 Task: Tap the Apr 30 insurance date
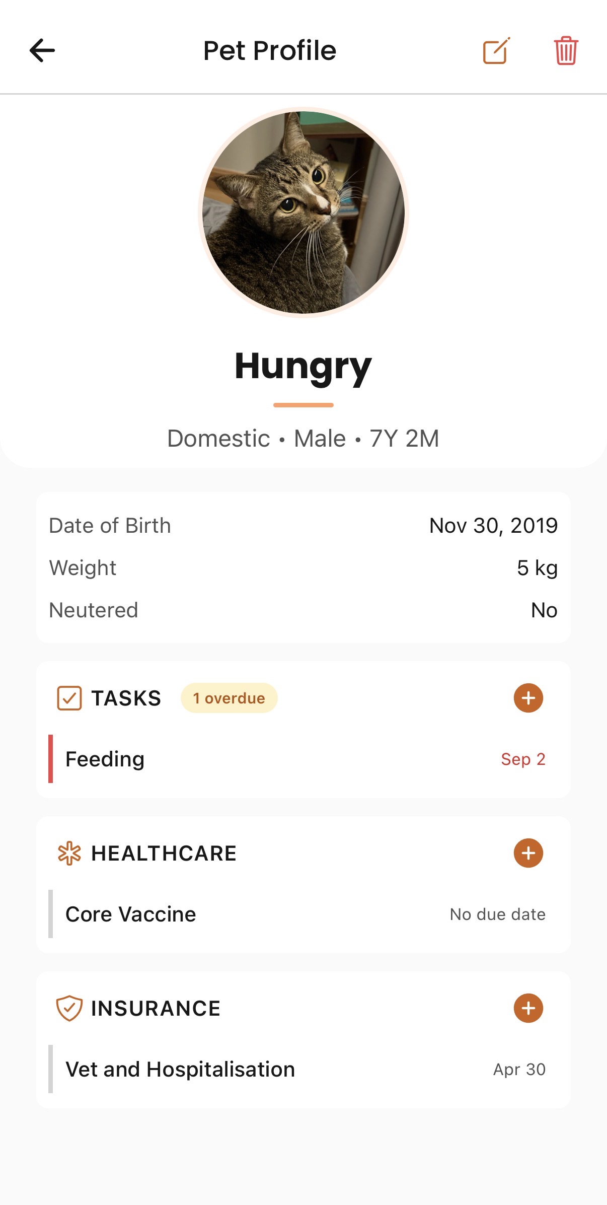click(519, 1069)
